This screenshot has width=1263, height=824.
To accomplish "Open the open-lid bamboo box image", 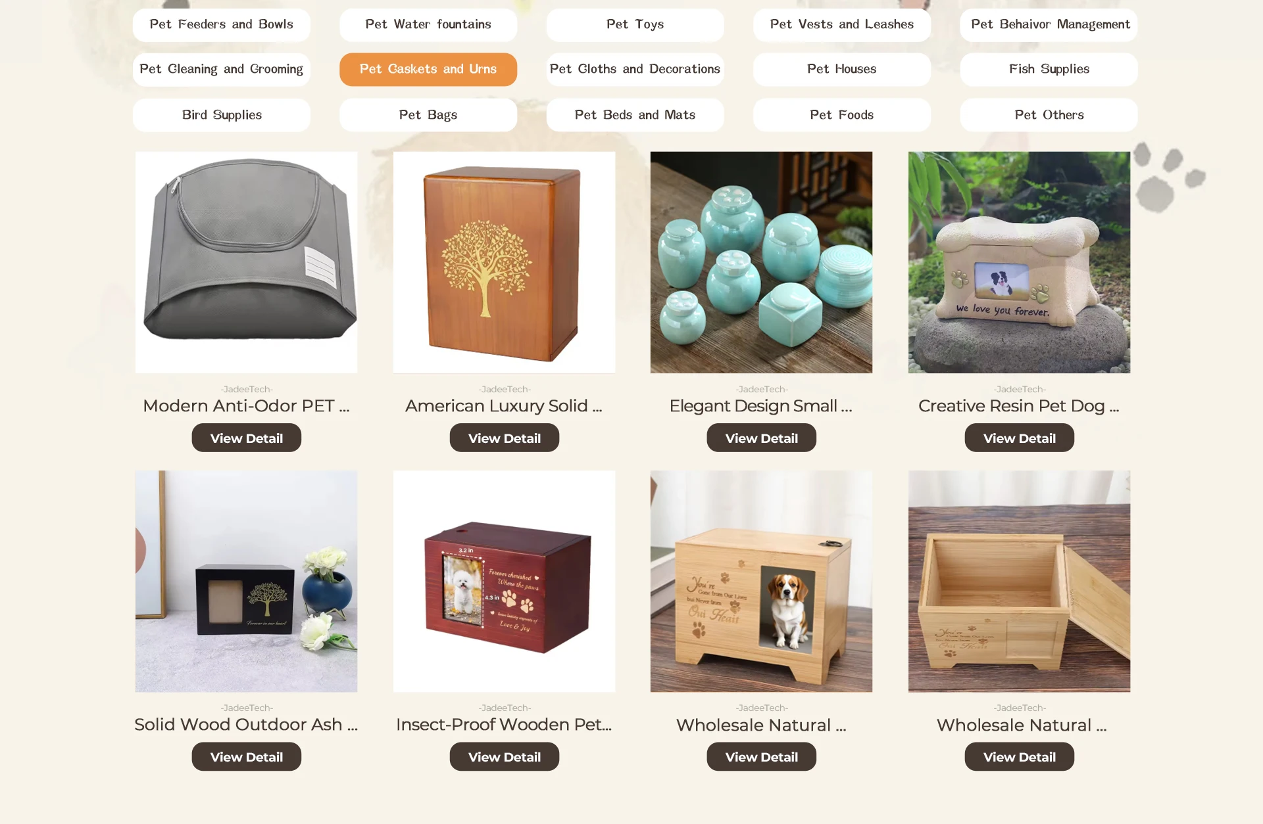I will click(1019, 581).
